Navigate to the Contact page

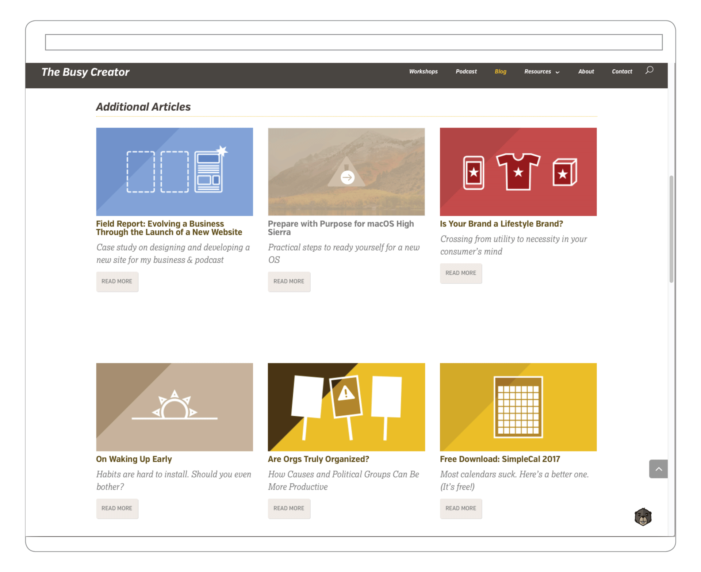click(621, 72)
